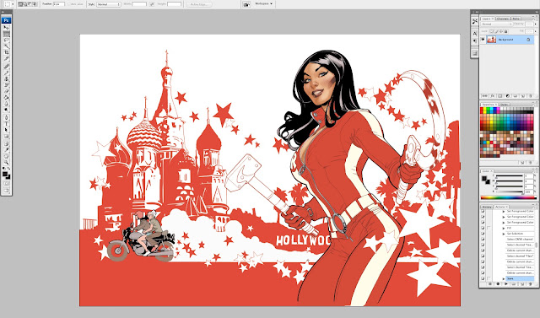Select the Hand tool
Viewport: 540px width, 318px height.
pyautogui.click(x=7, y=156)
